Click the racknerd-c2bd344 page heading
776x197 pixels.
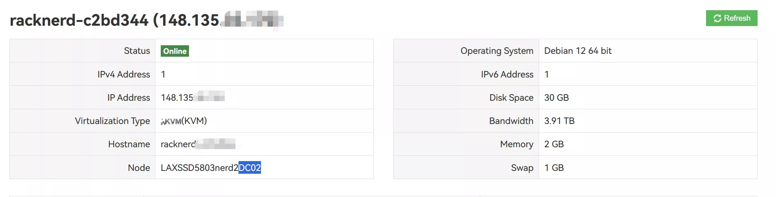pos(79,20)
